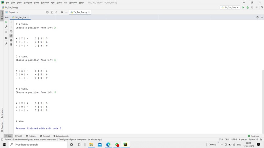Rerun Tic_Tac_Toe with the green run-panel arrow

pyautogui.click(x=6, y=22)
